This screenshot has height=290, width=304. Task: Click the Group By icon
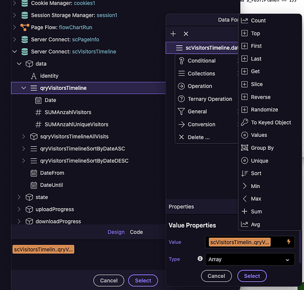[244, 148]
